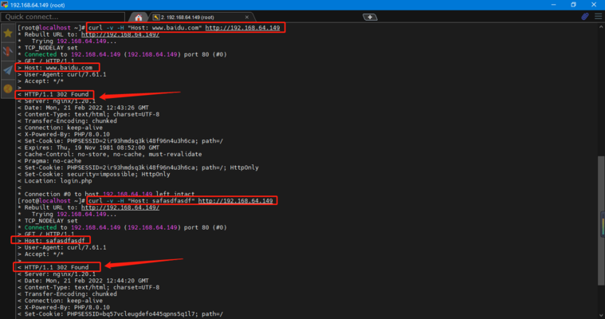Open the Sessions star icon in sidebar
605x319 pixels.
coord(7,34)
